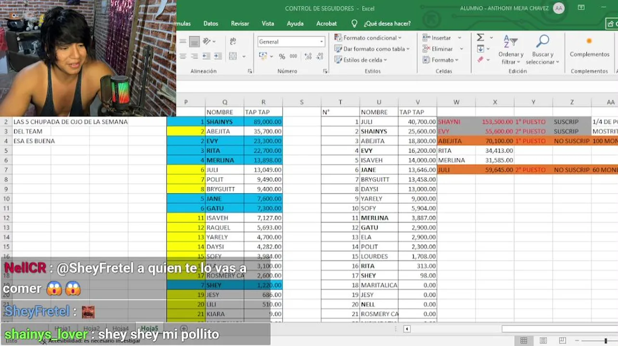Open Estilos de celda gallery
The width and height of the screenshot is (618, 346).
pyautogui.click(x=361, y=60)
